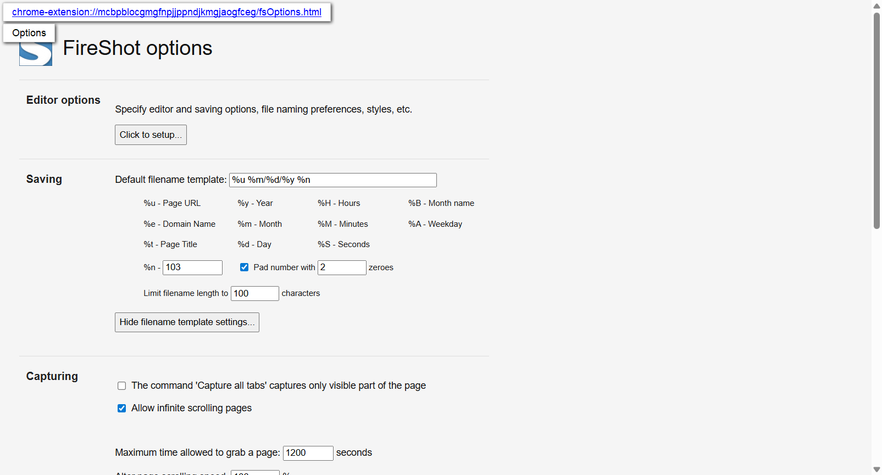The height and width of the screenshot is (475, 882).
Task: Click the '%u - Page URL' legend text
Action: point(172,203)
